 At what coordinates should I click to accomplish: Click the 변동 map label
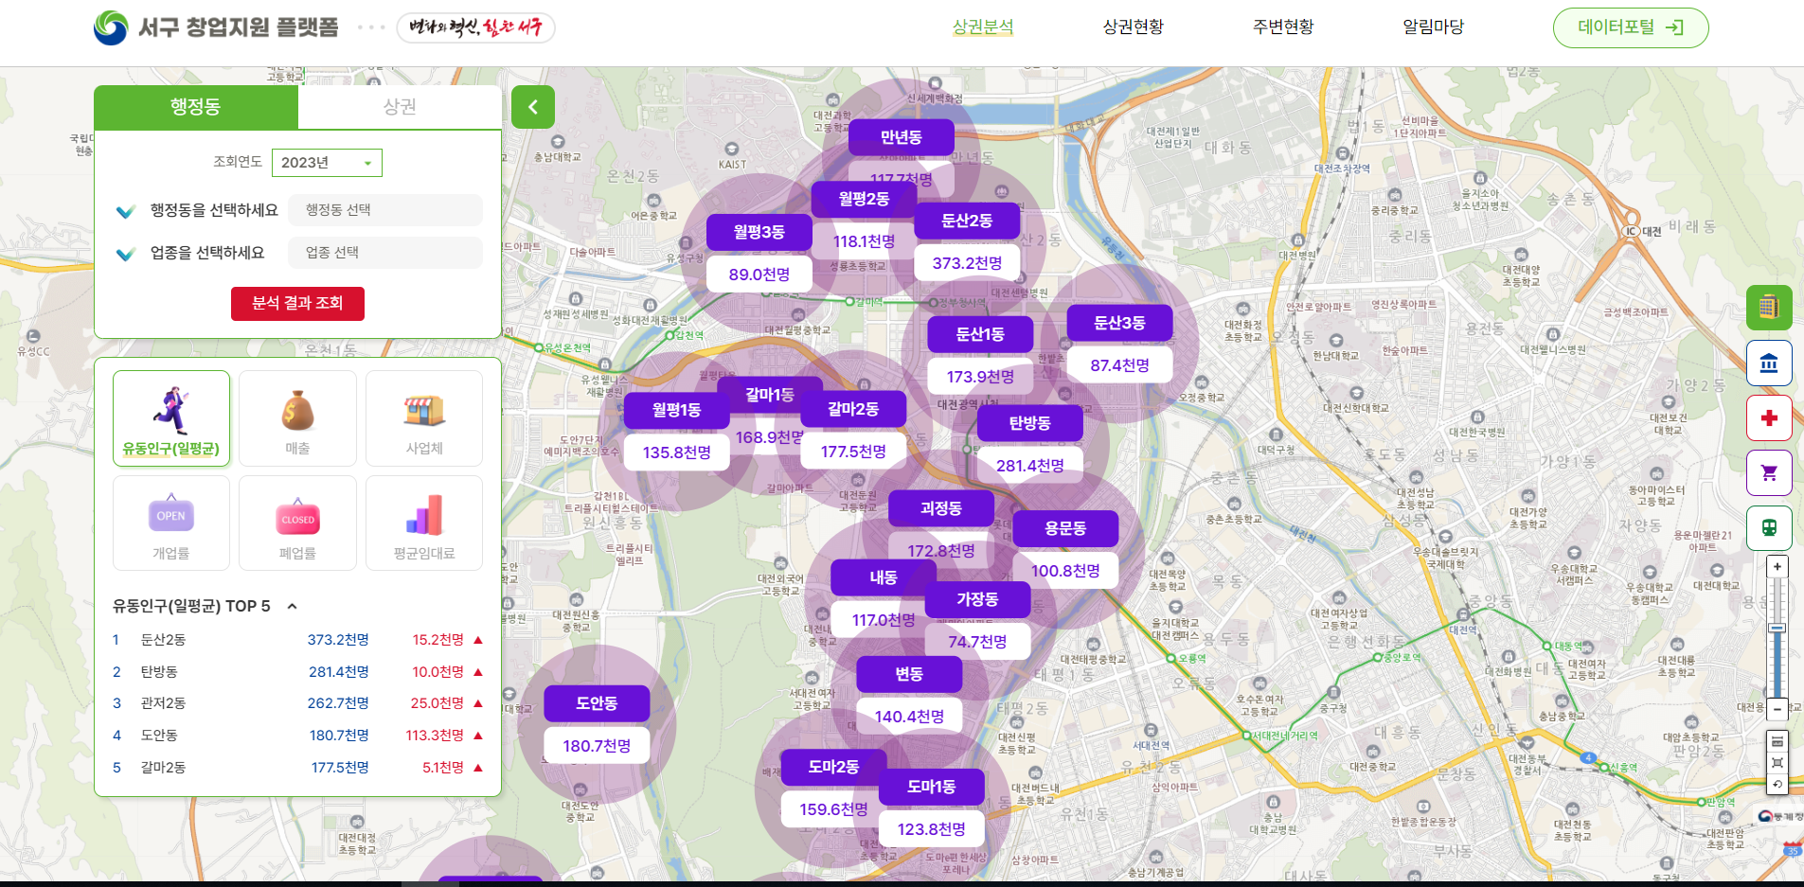[909, 674]
